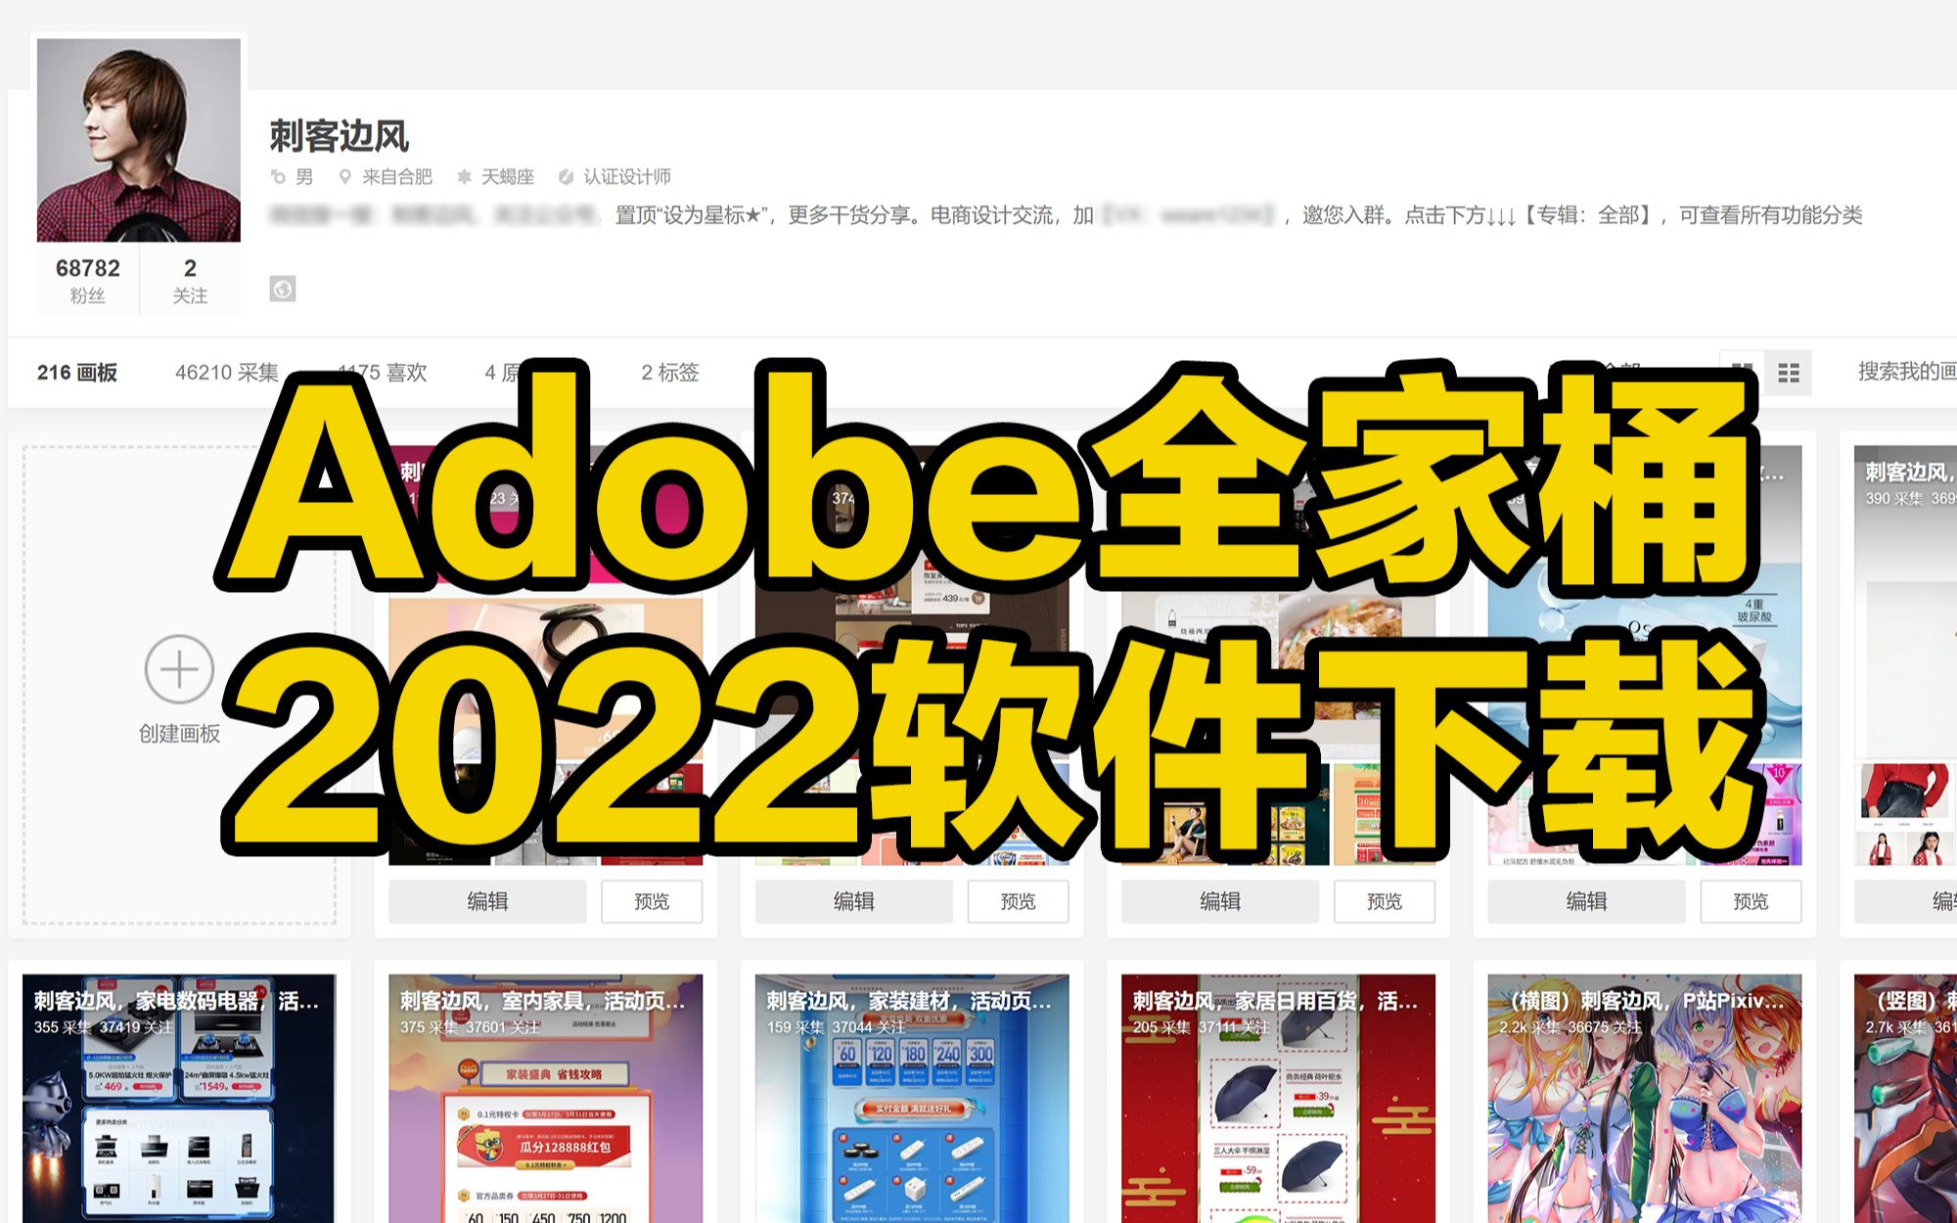Click the certified badge icon before 认证设计师

click(x=566, y=177)
